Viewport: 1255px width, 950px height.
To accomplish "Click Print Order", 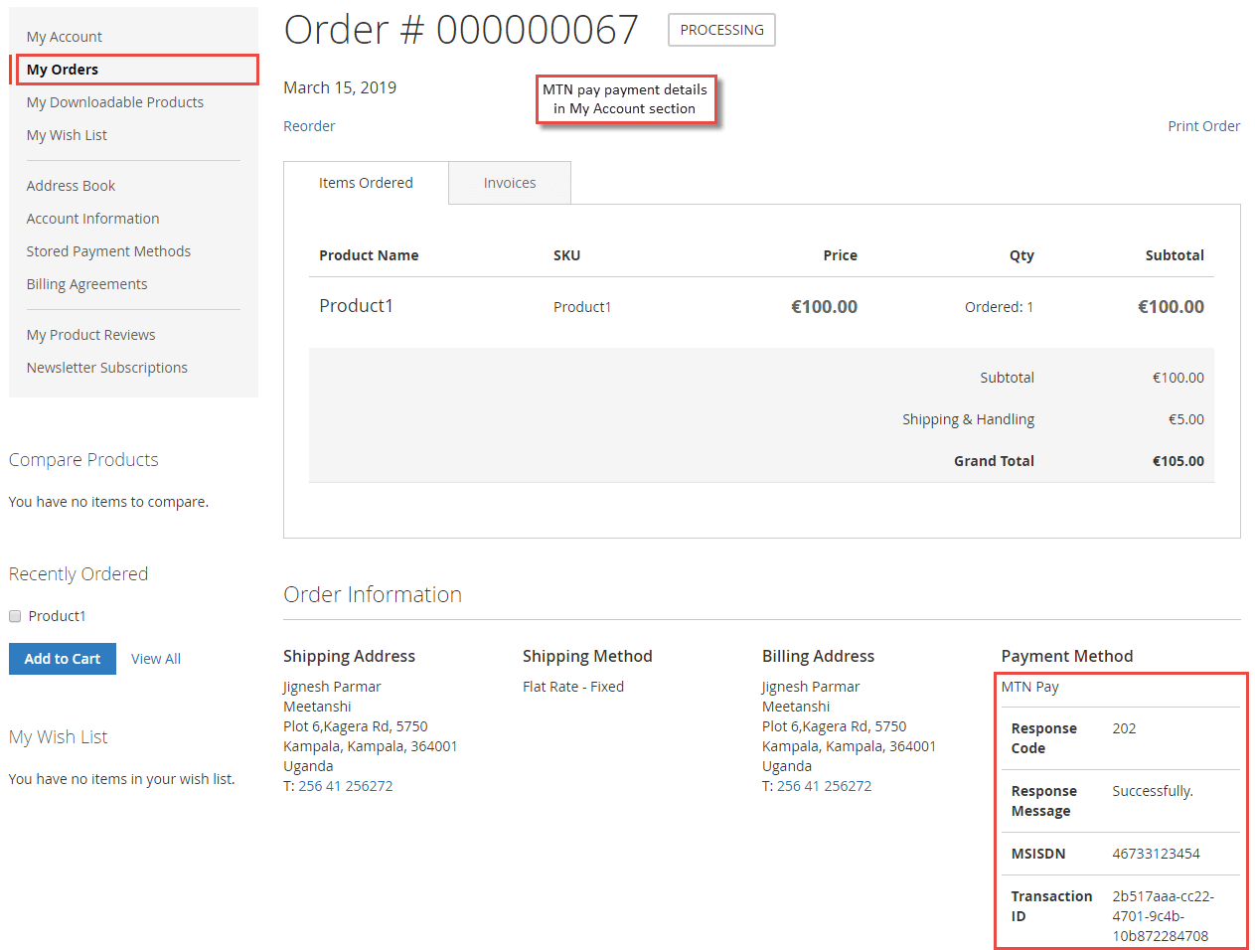I will 1203,125.
